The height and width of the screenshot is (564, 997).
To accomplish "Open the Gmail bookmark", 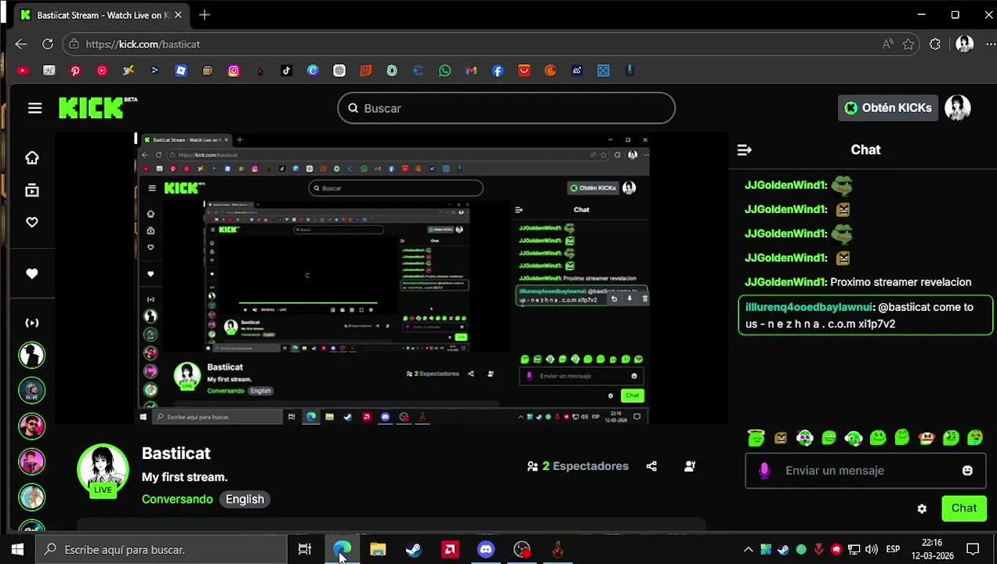I will pyautogui.click(x=471, y=70).
